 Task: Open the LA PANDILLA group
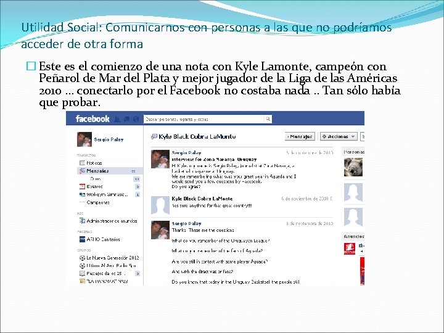click(107, 281)
